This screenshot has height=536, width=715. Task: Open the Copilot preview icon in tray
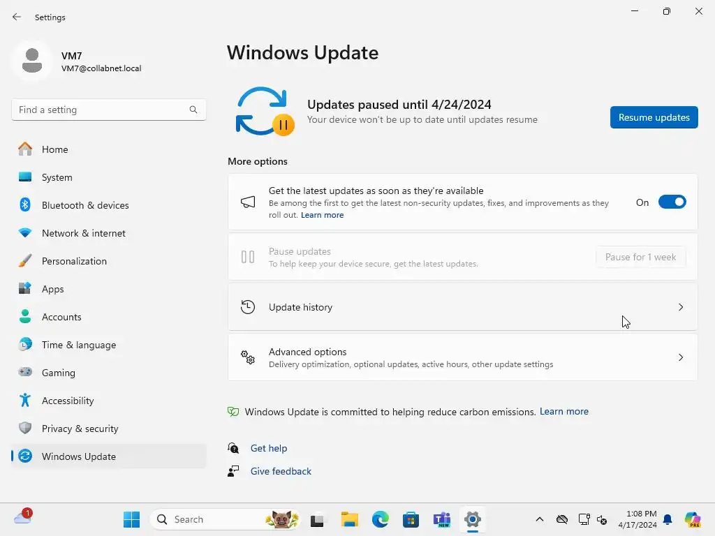[693, 519]
